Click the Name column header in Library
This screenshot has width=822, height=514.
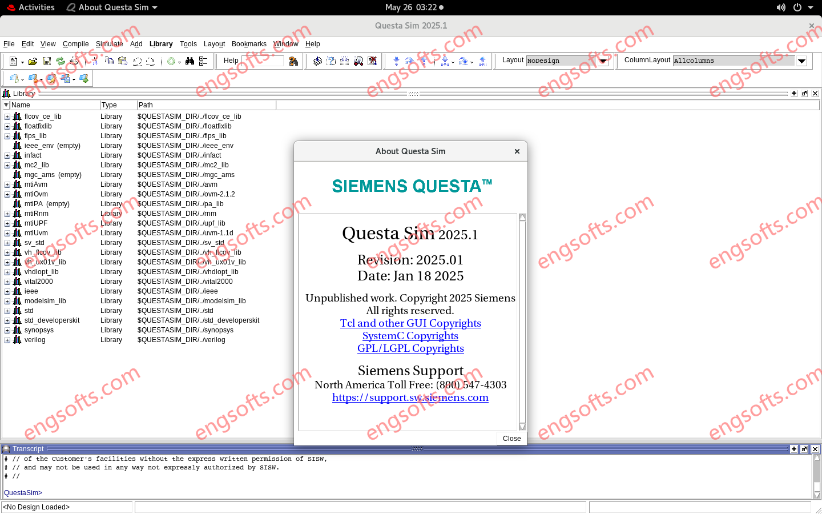point(55,105)
